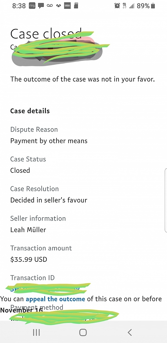The width and height of the screenshot is (167, 343).
Task: Open recent apps navigation button
Action: 36,332
